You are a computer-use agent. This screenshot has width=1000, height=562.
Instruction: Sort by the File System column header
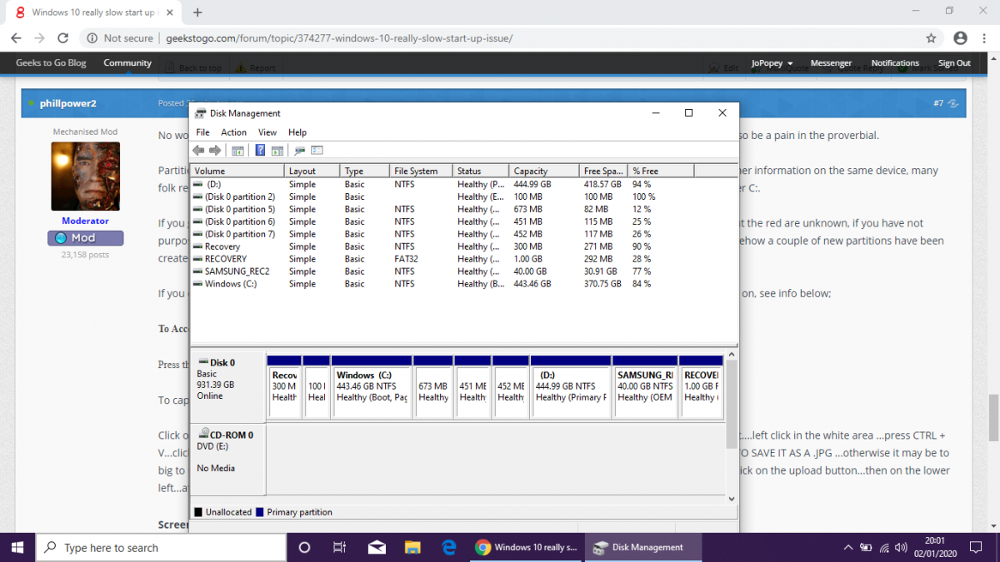click(x=422, y=171)
